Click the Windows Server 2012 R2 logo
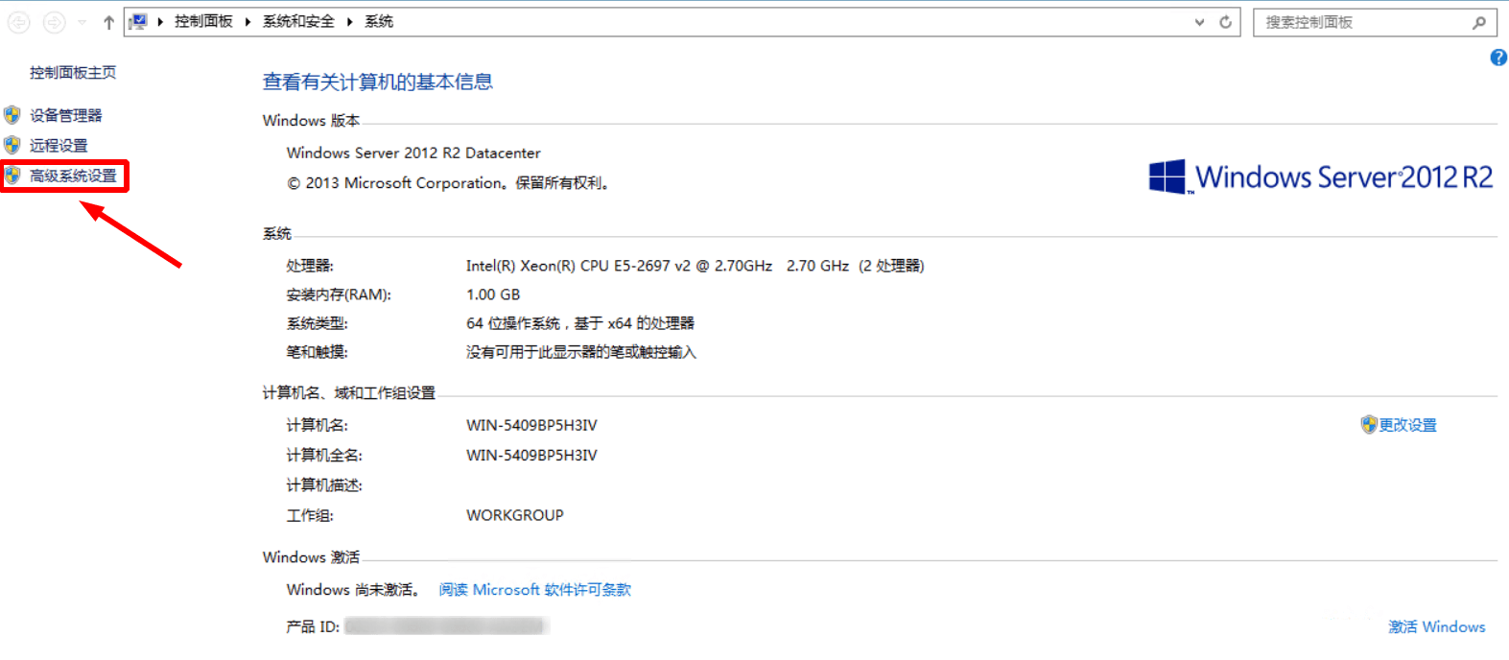 tap(1321, 177)
